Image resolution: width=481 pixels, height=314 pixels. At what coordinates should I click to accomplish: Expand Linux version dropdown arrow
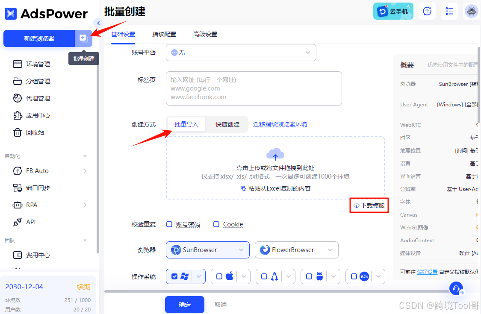point(289,276)
